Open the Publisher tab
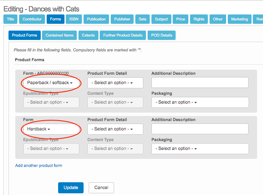 (122, 19)
